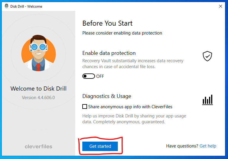Image resolution: width=228 pixels, height=159 pixels.
Task: Click the Enable data protection heading
Action: coord(109,53)
